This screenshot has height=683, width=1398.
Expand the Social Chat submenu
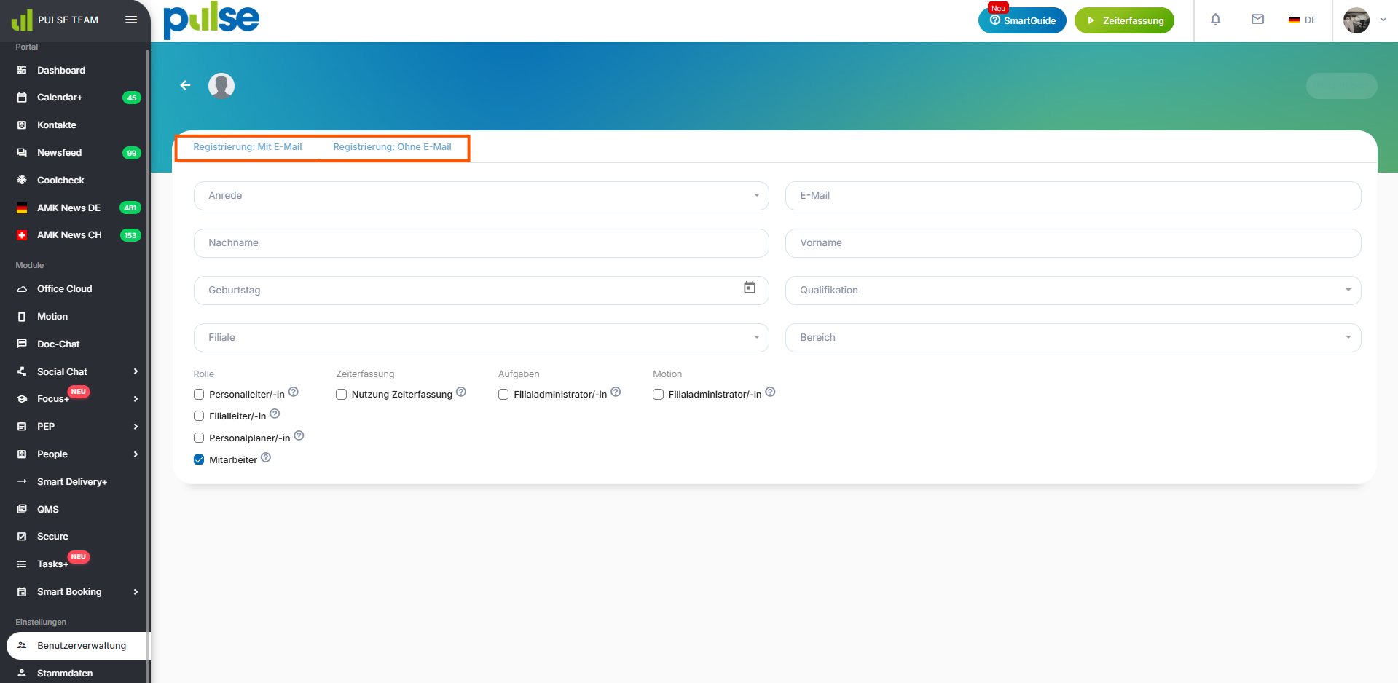(136, 371)
